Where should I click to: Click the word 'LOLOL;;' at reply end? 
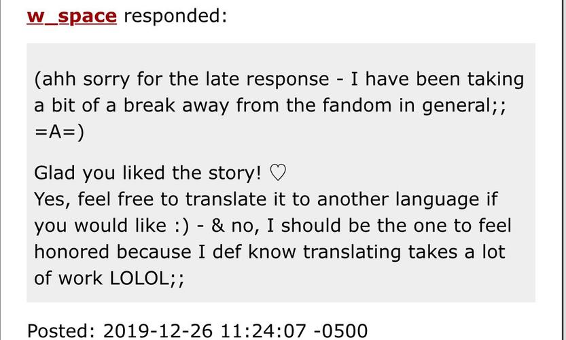coord(147,279)
